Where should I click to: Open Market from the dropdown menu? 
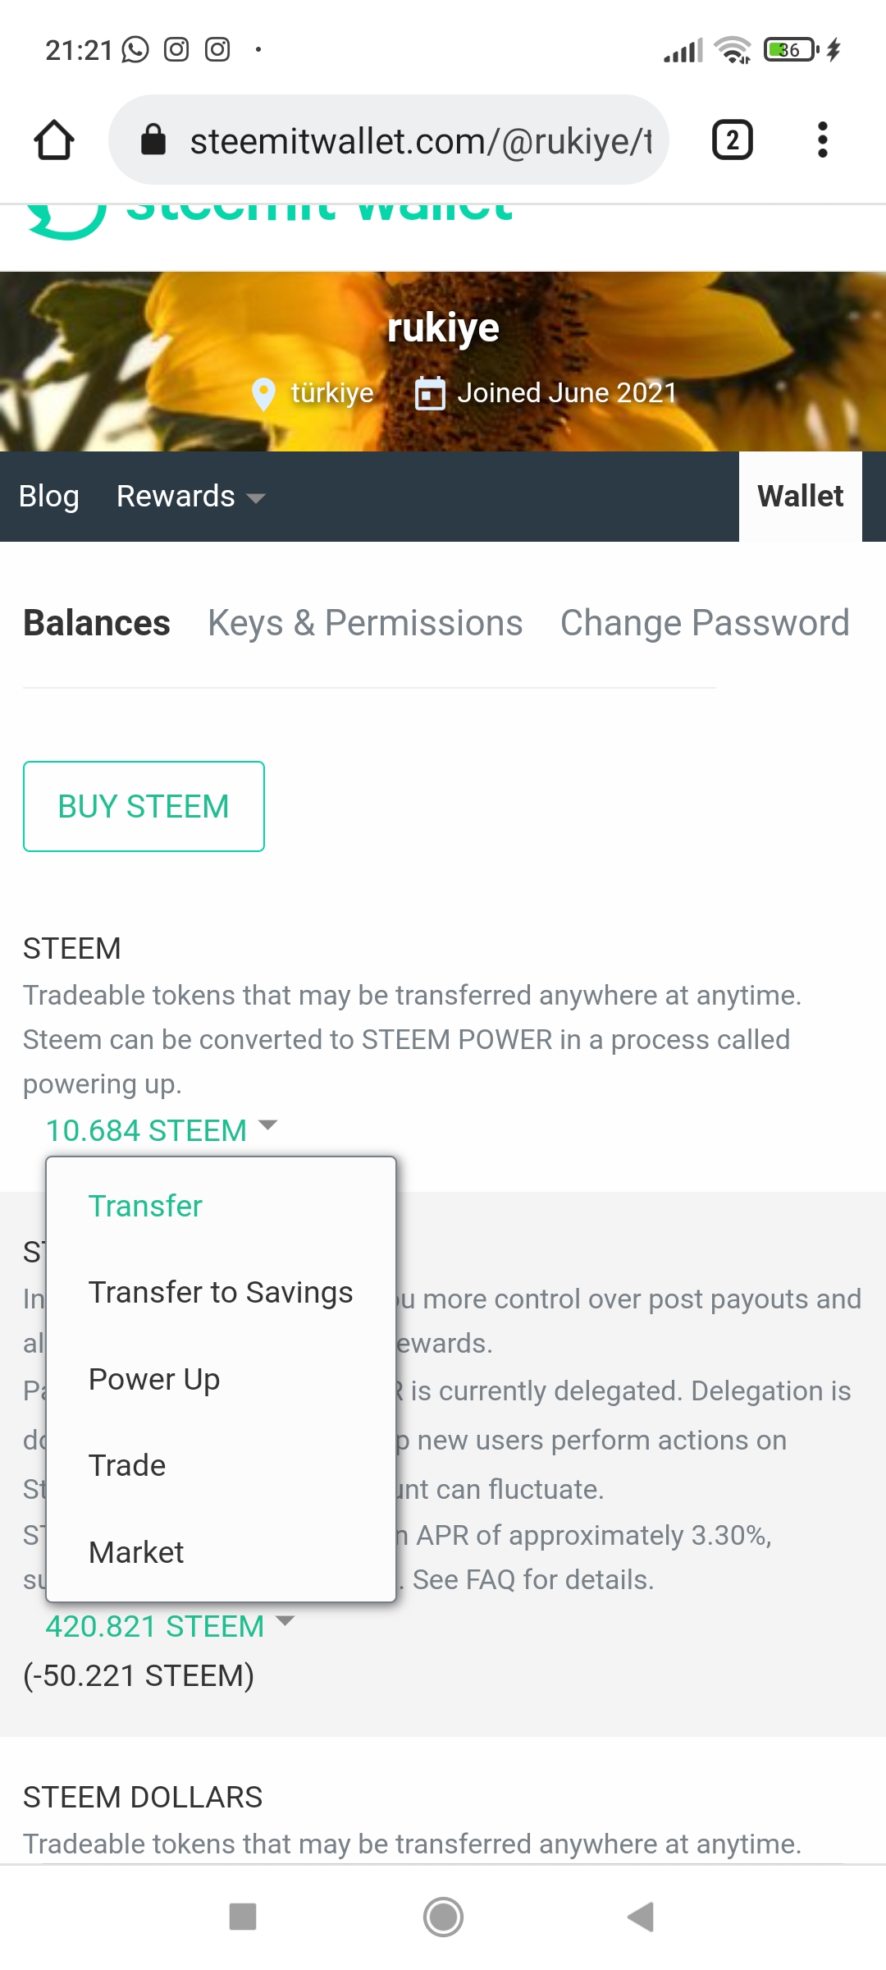click(x=136, y=1552)
